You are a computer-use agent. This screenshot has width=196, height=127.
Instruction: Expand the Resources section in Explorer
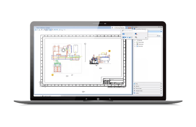pos(161,88)
